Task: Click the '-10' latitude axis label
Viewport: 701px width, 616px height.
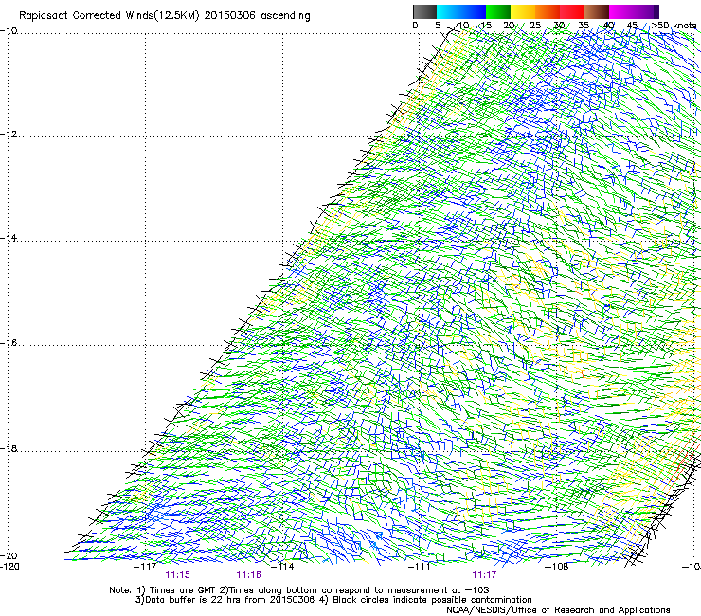Action: click(9, 31)
